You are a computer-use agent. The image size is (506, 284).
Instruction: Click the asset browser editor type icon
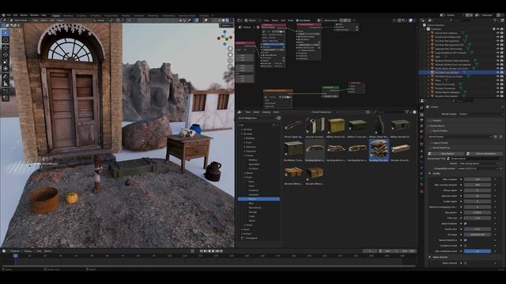240,112
